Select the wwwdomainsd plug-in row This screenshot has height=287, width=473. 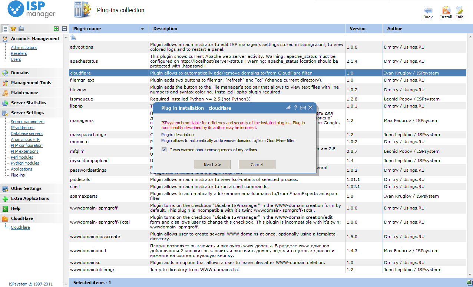tap(268, 263)
